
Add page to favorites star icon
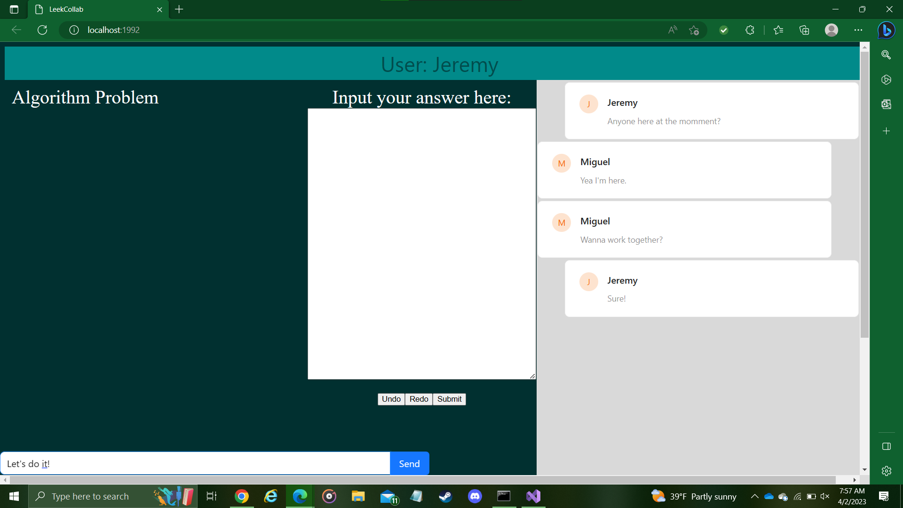(x=694, y=30)
